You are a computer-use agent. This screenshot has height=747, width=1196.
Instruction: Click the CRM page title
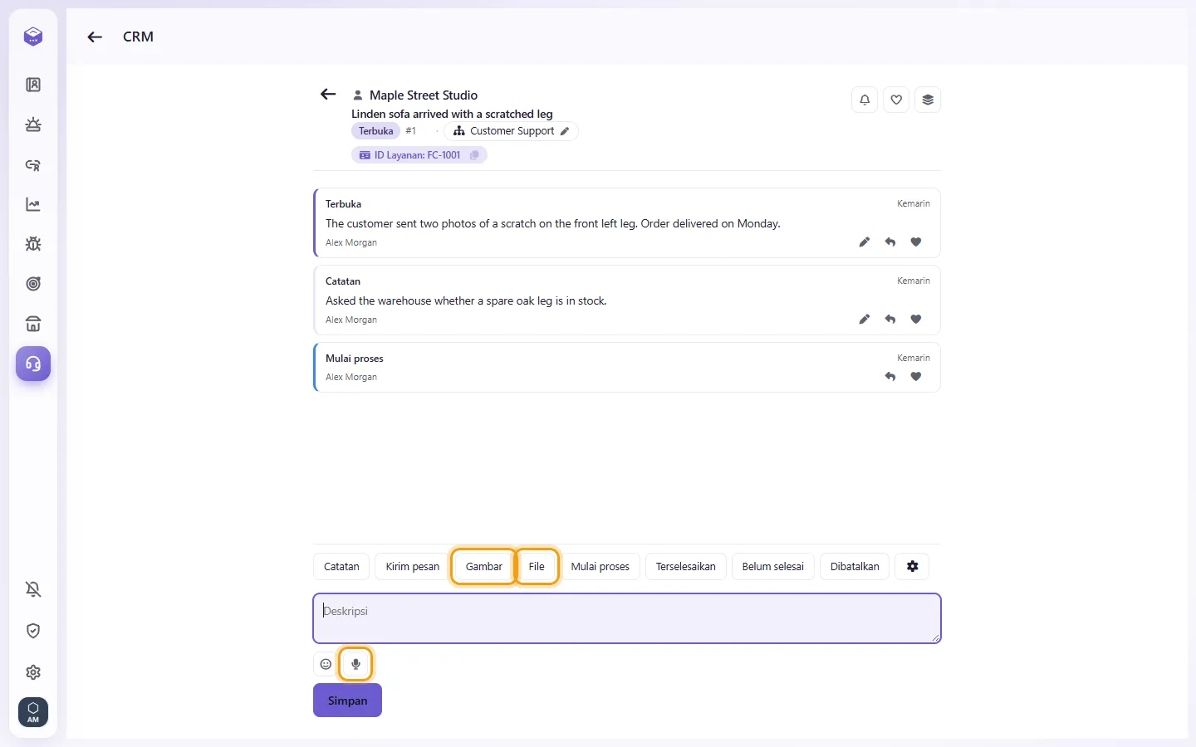click(x=138, y=37)
